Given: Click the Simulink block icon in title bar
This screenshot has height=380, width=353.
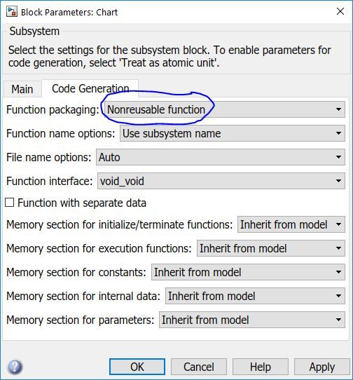Looking at the screenshot, I should tap(12, 12).
